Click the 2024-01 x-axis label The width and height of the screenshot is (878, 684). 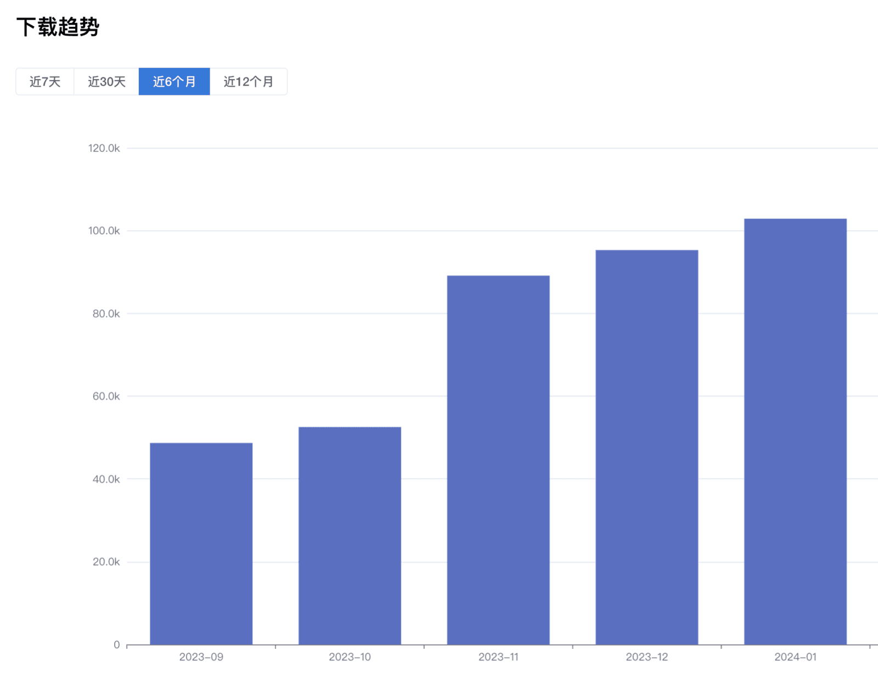795,657
